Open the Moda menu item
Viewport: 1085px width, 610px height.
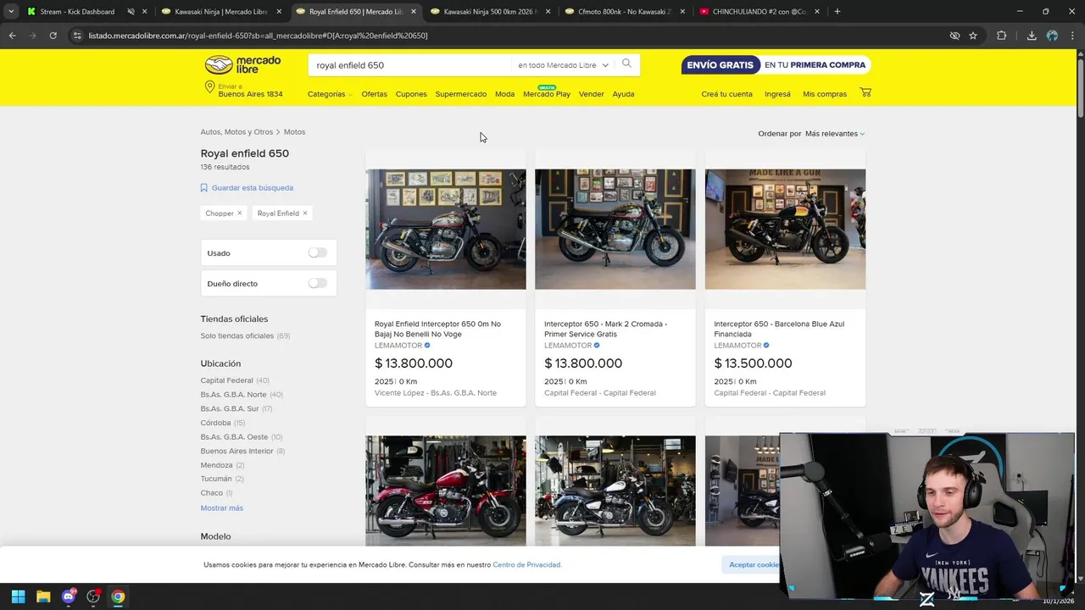[505, 94]
